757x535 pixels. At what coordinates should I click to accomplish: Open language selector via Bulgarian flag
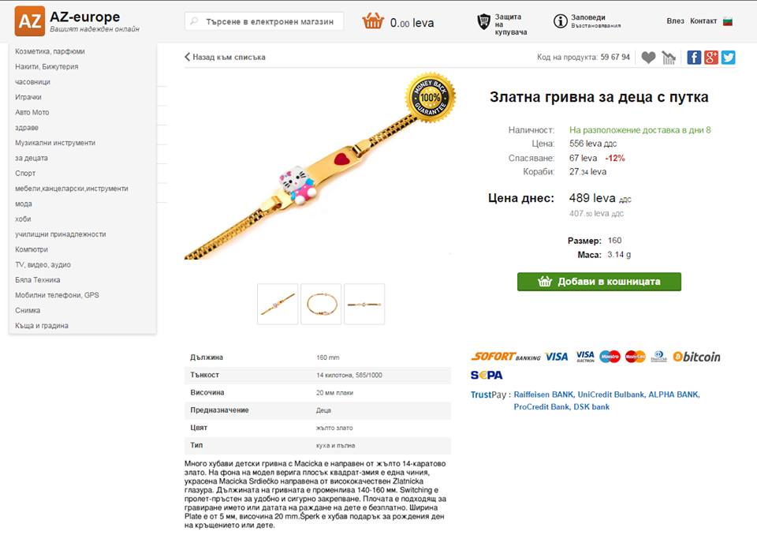pos(728,21)
